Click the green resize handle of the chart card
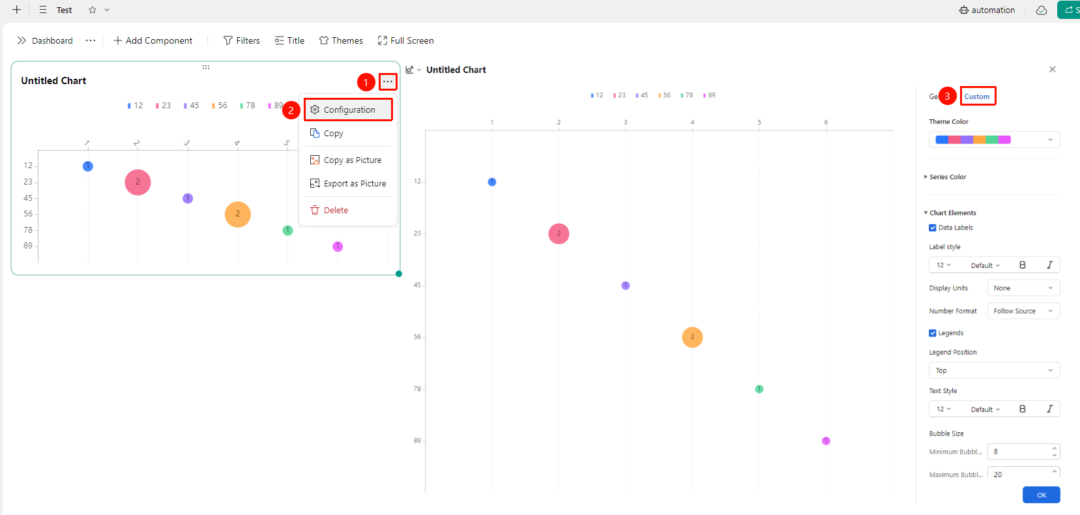Viewport: 1080px width, 515px height. click(x=399, y=274)
